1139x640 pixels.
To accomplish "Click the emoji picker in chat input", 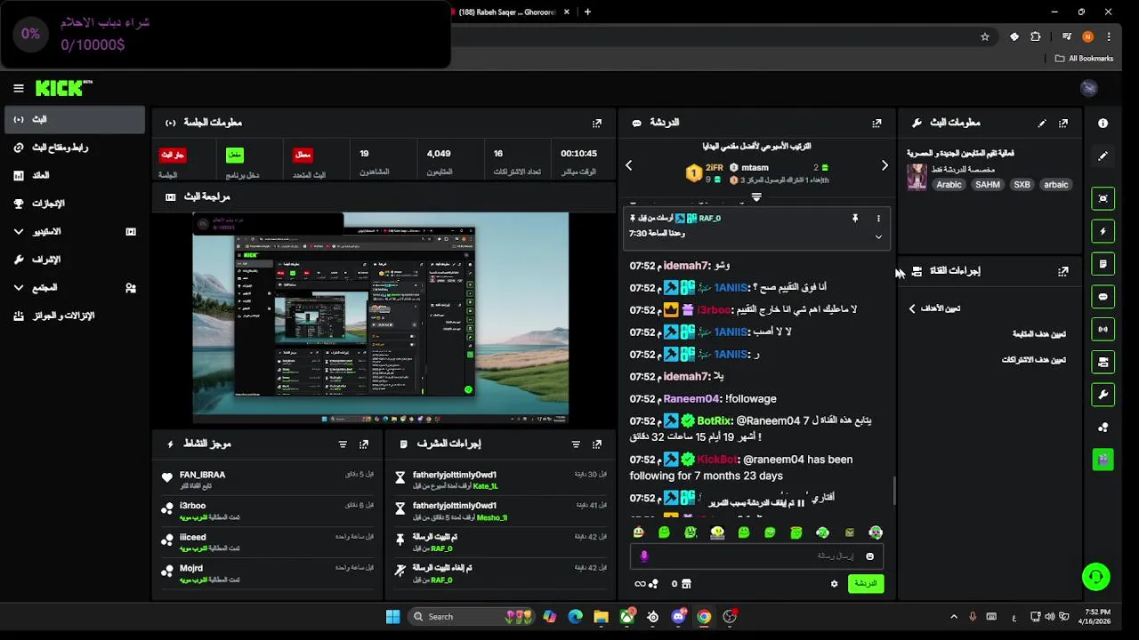I will [x=869, y=556].
